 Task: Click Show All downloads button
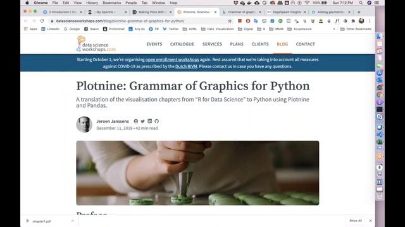[356, 221]
